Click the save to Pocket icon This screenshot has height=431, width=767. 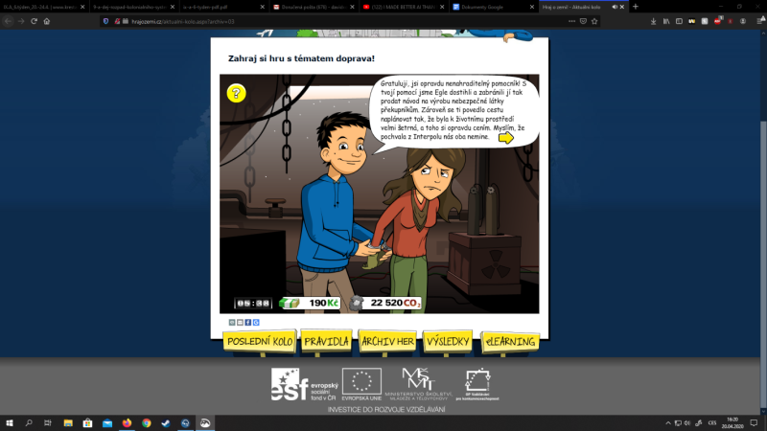coord(583,21)
